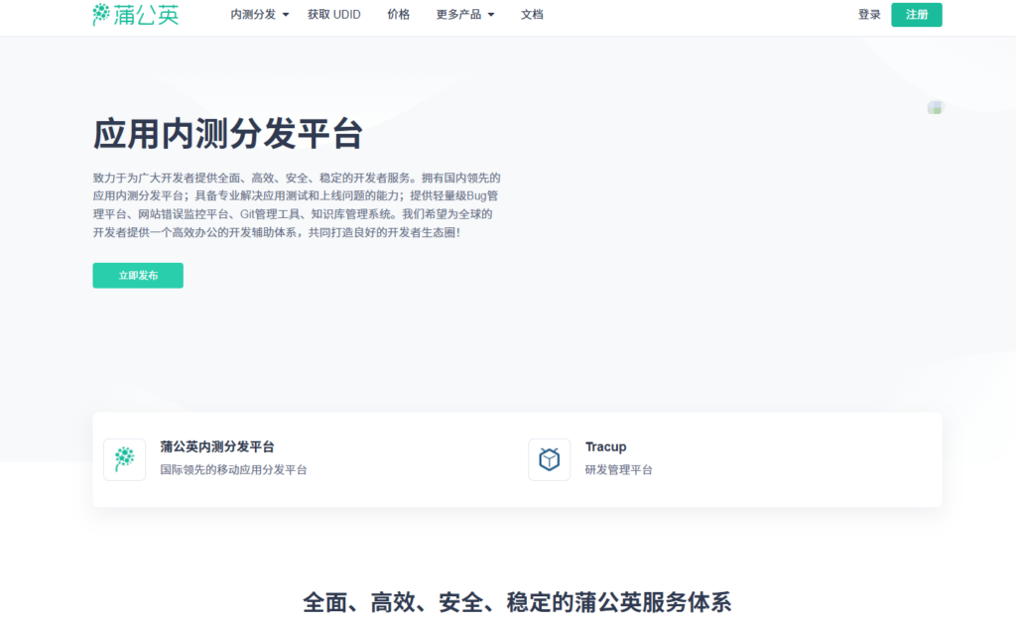Click the 蒲公英 dandelion logo icon
The image size is (1016, 624).
click(100, 15)
